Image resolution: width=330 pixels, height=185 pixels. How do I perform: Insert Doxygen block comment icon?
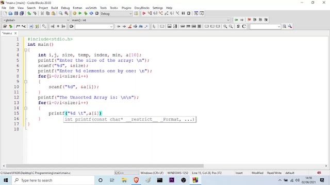click(x=18, y=26)
